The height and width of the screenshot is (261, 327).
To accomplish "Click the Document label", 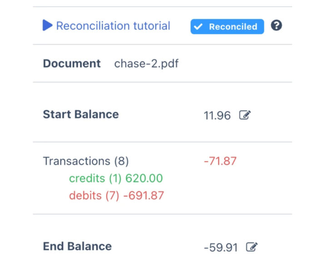I will coord(72,63).
